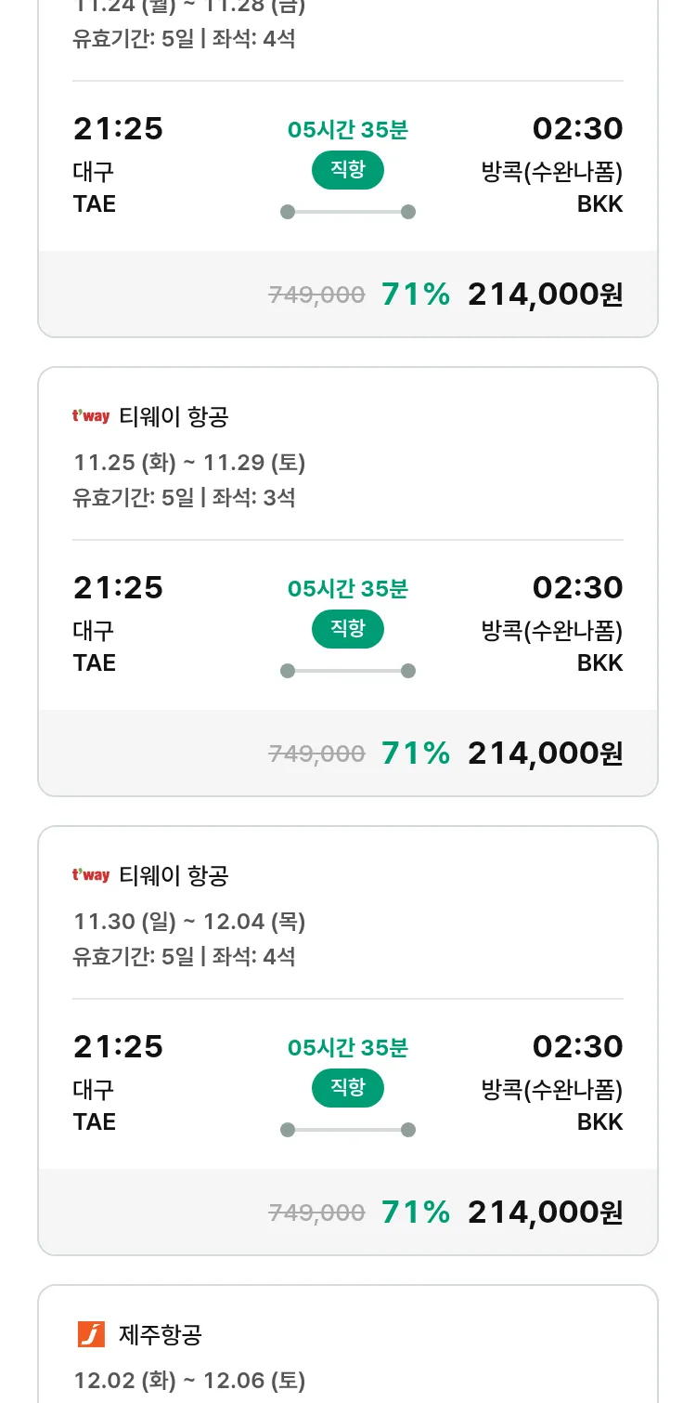Select date range 11.30 (일) ~ 12.04 (목)
Screen dimensions: 696x1403
[189, 922]
